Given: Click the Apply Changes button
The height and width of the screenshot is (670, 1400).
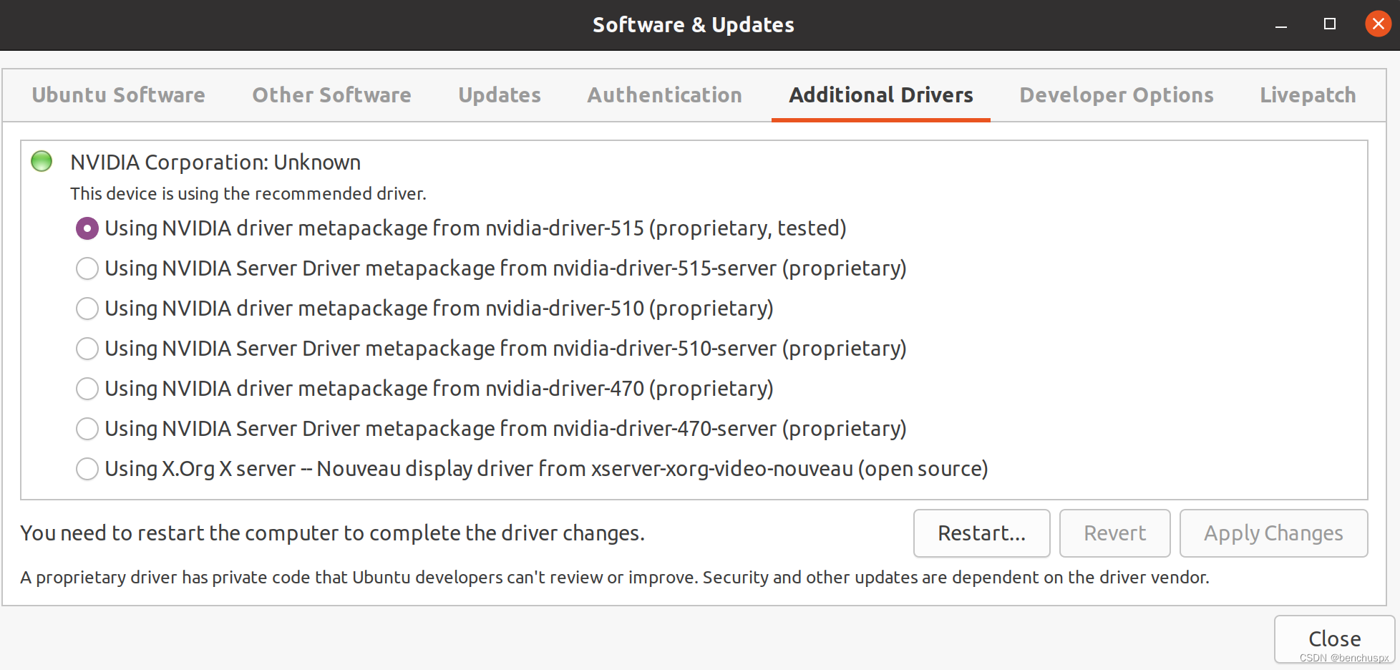Looking at the screenshot, I should [x=1273, y=533].
